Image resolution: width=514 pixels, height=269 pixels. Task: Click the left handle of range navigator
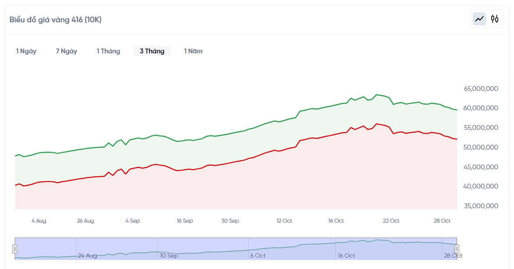(x=15, y=249)
